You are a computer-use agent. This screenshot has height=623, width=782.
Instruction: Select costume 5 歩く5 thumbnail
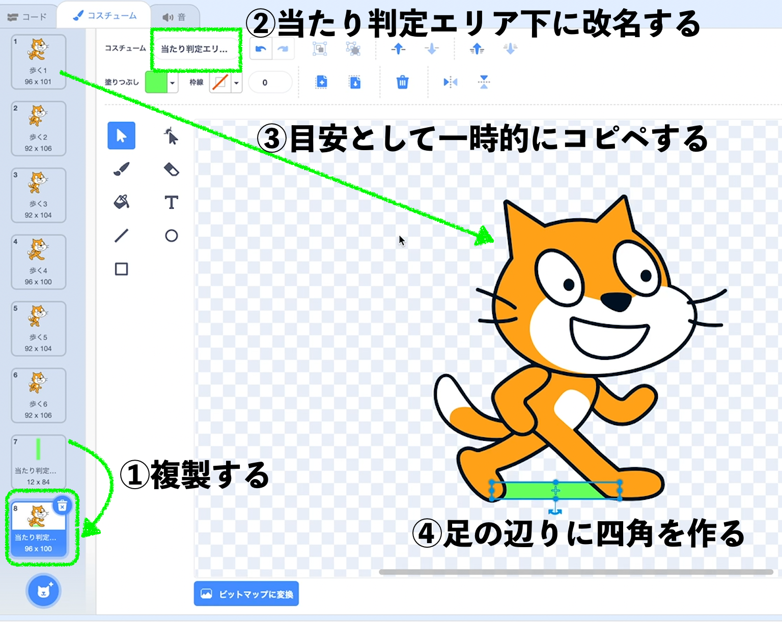coord(39,329)
